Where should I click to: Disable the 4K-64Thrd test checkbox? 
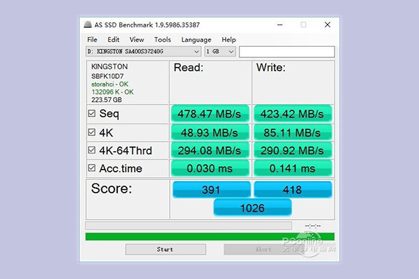point(91,150)
